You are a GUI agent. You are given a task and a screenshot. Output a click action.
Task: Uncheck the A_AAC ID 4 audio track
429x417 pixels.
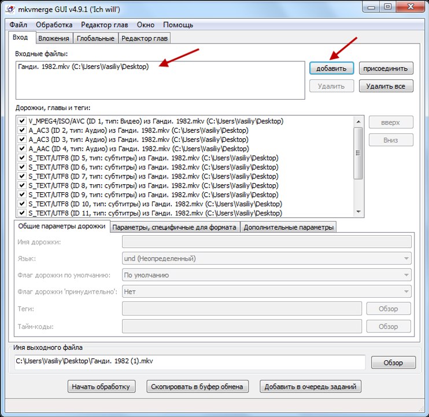coord(22,148)
